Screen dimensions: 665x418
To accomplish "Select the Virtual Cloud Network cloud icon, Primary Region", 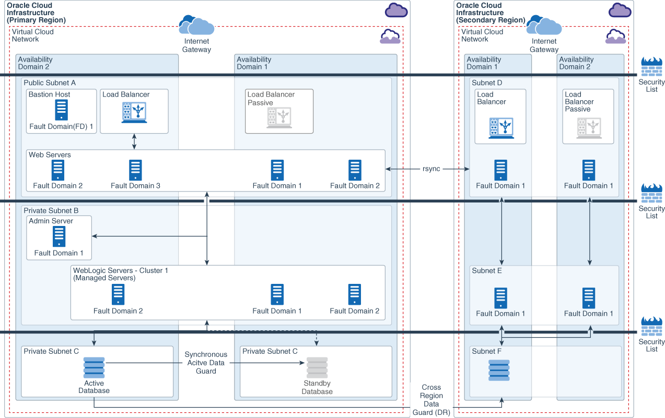I will pos(390,37).
